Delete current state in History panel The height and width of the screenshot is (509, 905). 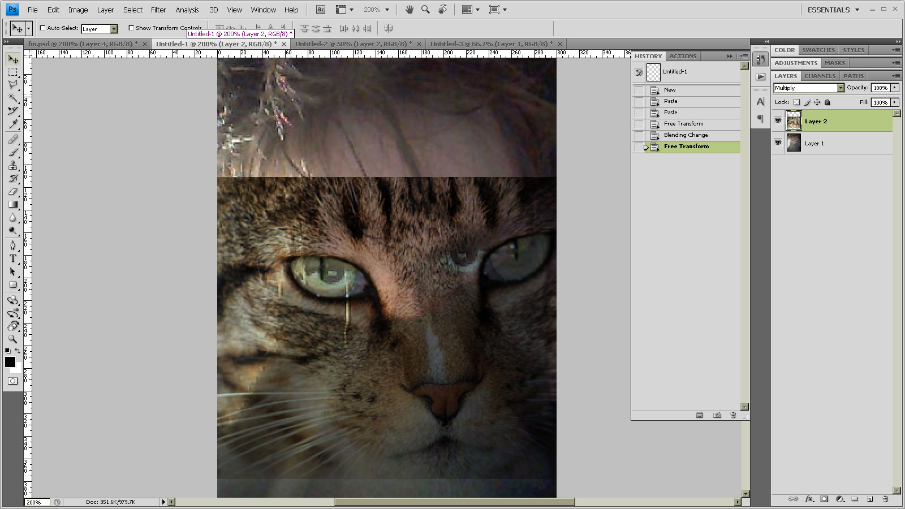pos(733,415)
